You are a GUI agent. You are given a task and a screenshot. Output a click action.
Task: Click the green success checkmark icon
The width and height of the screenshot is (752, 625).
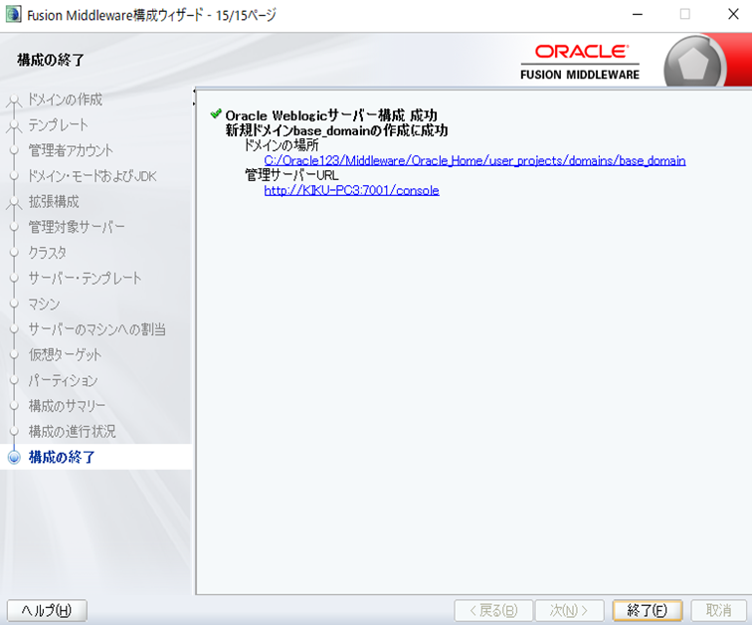[215, 114]
